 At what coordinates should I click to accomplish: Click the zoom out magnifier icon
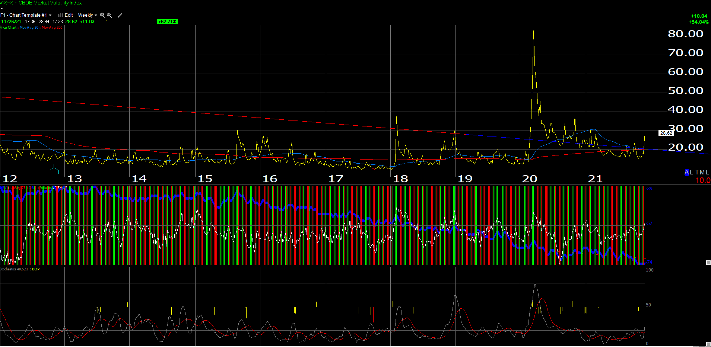coord(109,15)
